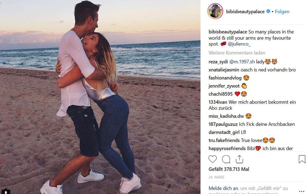This screenshot has height=194, width=306.
Task: Follow the account via Folgen
Action: point(282,12)
